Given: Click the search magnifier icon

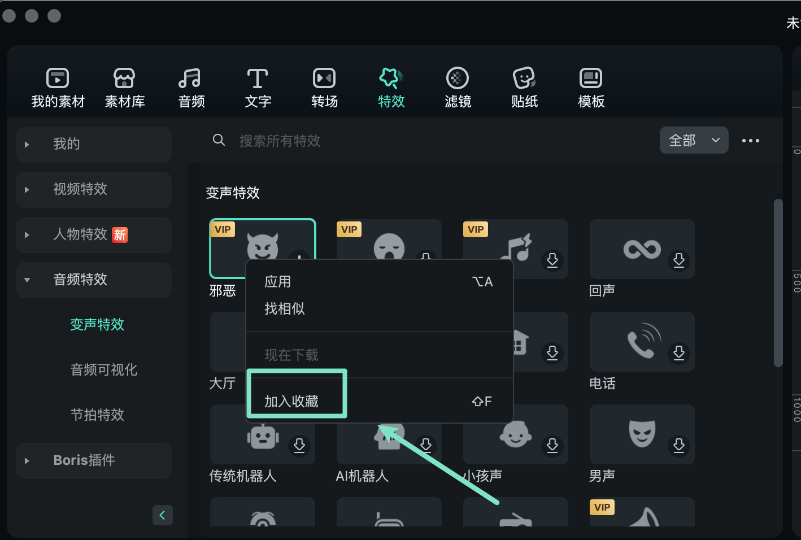Looking at the screenshot, I should click(x=219, y=140).
